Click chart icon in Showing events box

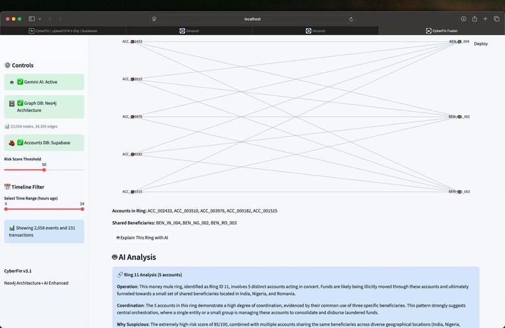(12, 228)
